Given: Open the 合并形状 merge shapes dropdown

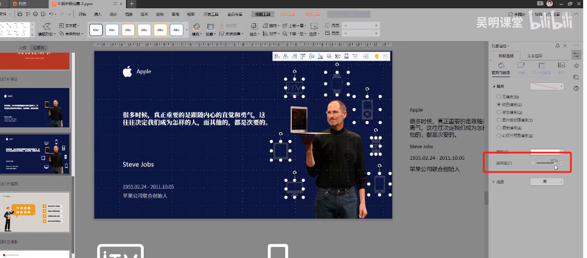Looking at the screenshot, I should point(72,34).
